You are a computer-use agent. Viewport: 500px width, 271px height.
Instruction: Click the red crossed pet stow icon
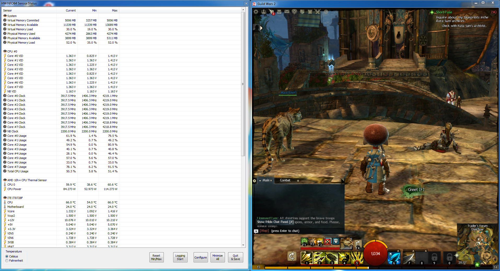pyautogui.click(x=328, y=242)
